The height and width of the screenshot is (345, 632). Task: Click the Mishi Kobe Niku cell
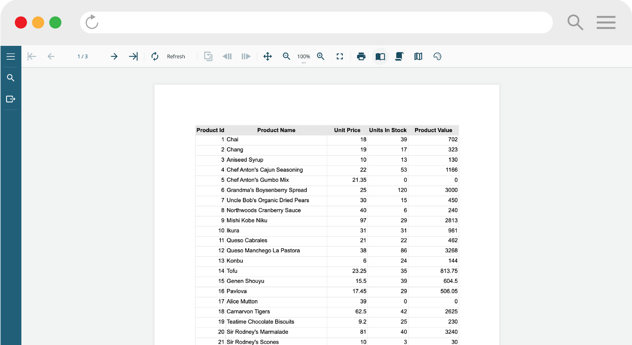[x=276, y=220]
